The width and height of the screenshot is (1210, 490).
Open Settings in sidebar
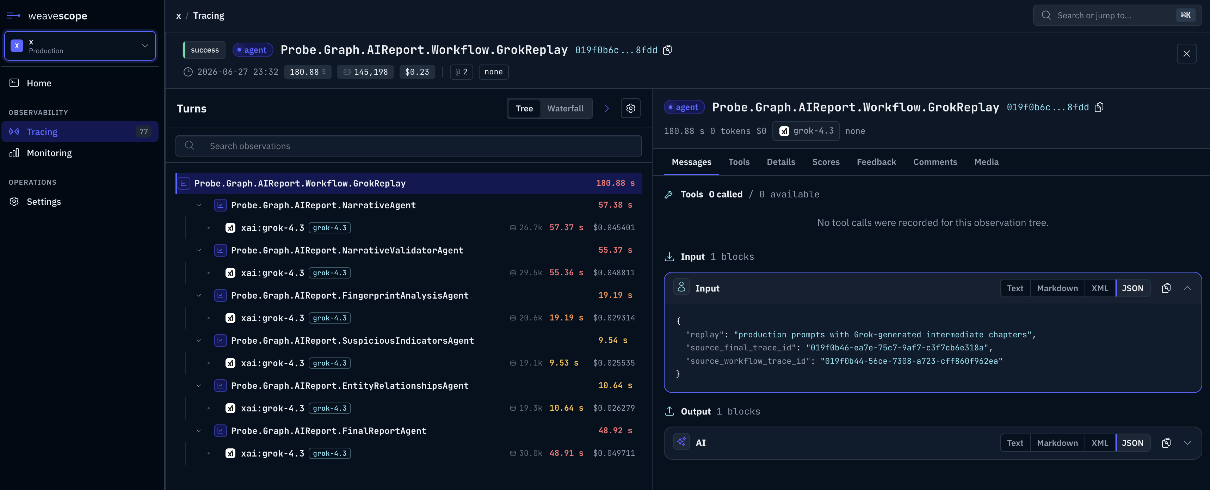(80, 202)
